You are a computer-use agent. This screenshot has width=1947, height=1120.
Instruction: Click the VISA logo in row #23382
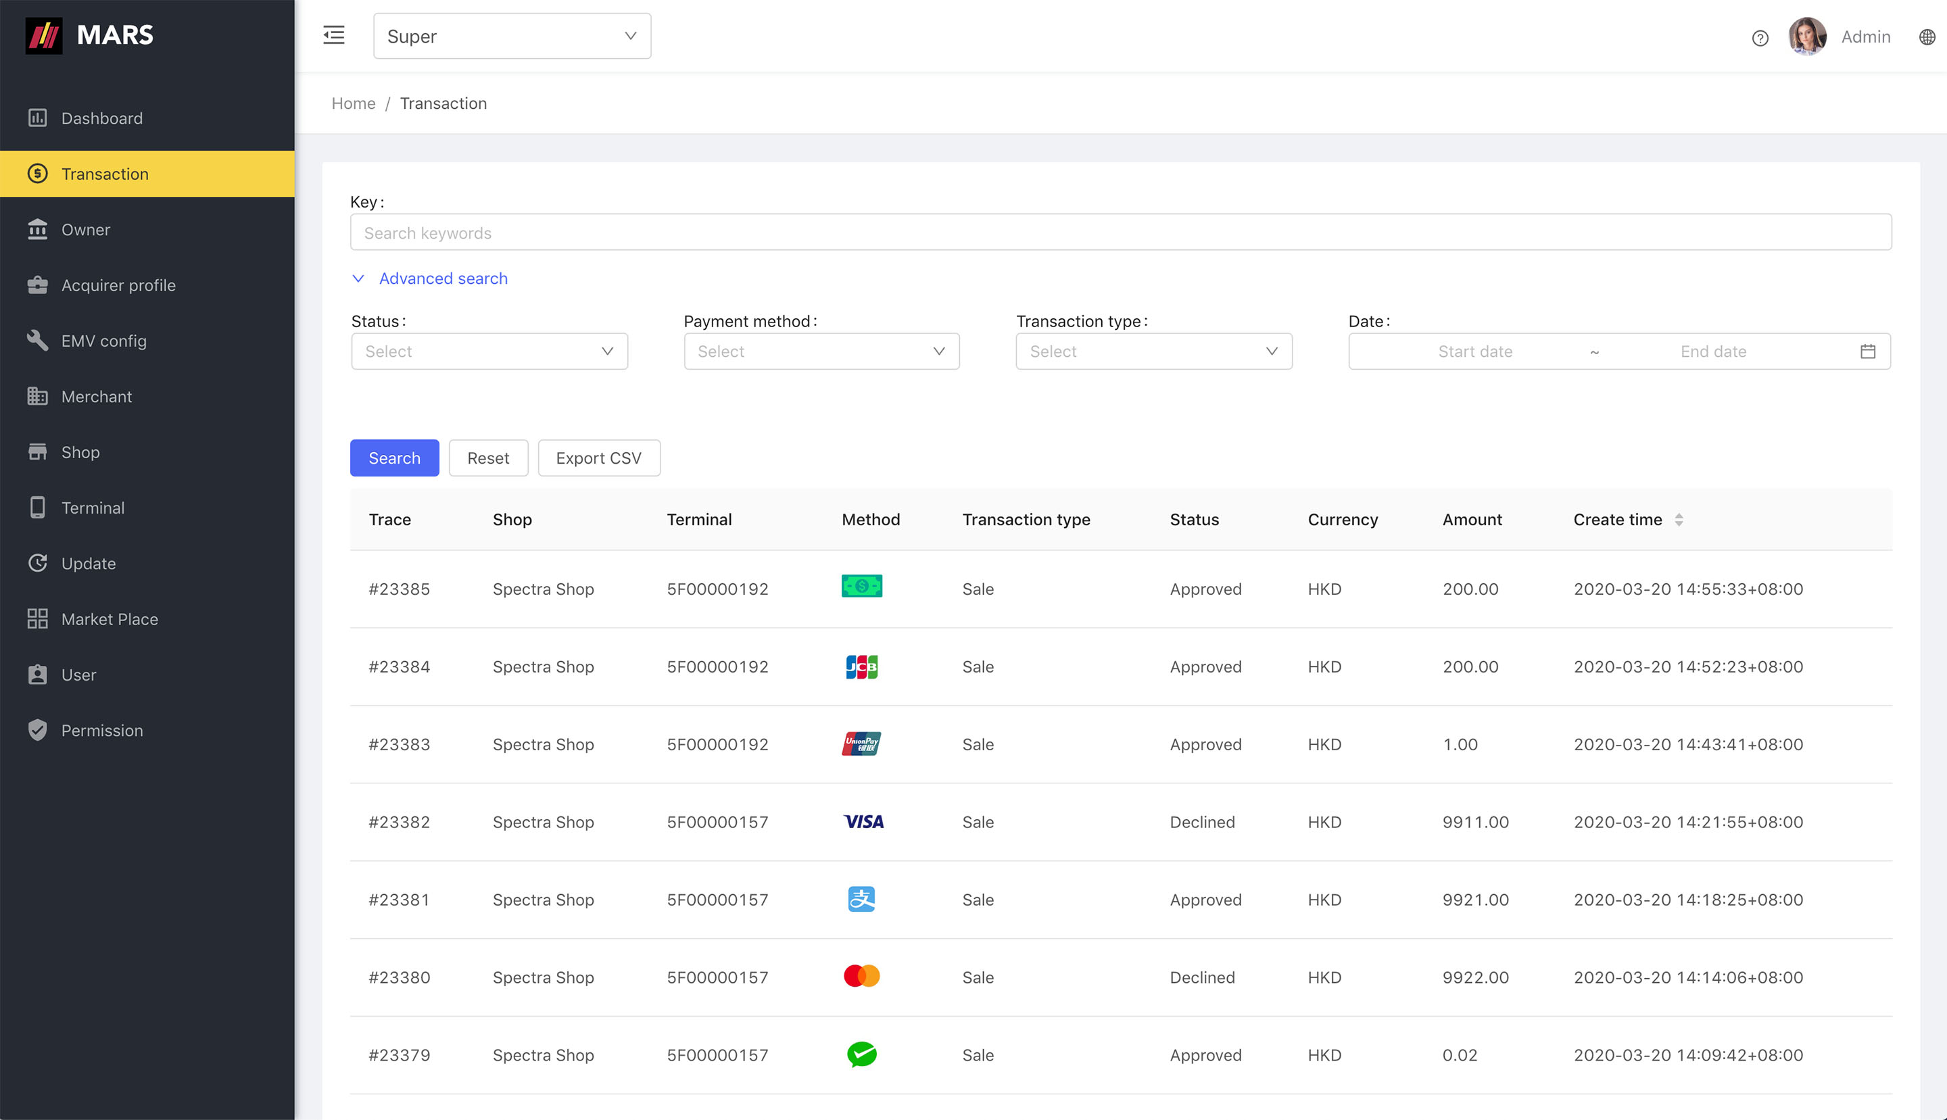[863, 823]
